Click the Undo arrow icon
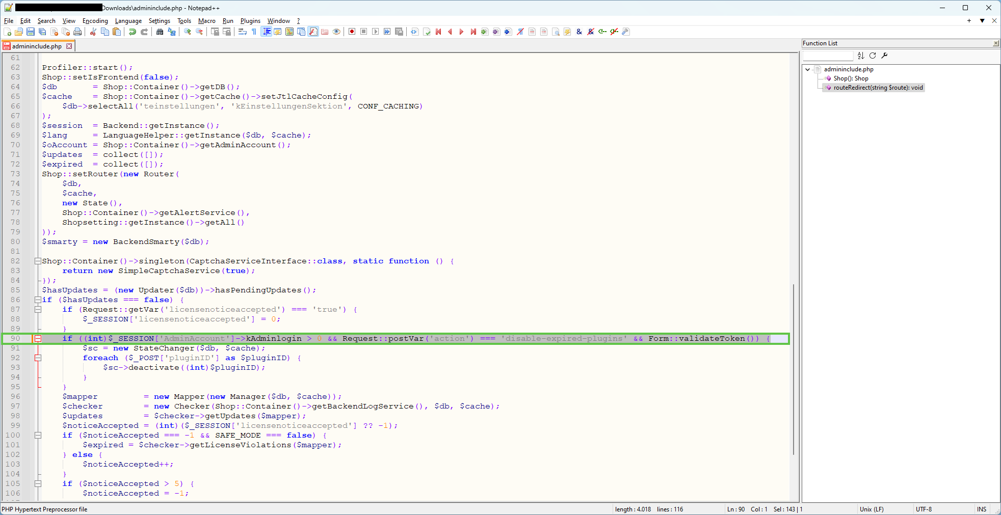1001x515 pixels. pos(133,32)
